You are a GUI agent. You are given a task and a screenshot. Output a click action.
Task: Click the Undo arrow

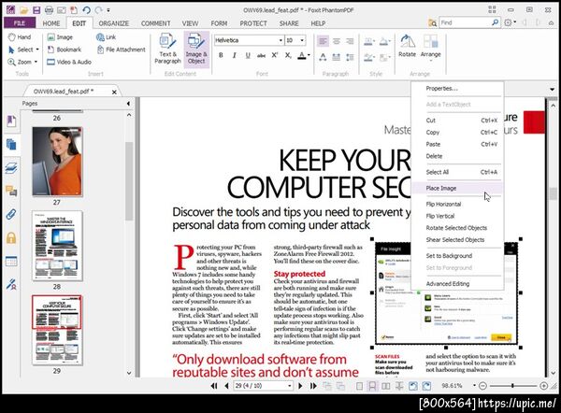click(86, 10)
